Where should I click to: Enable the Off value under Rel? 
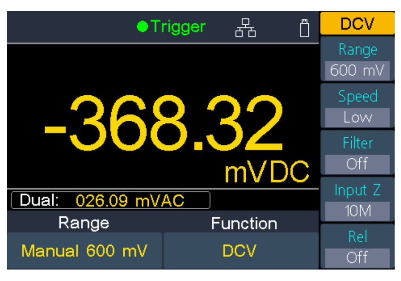tap(358, 258)
